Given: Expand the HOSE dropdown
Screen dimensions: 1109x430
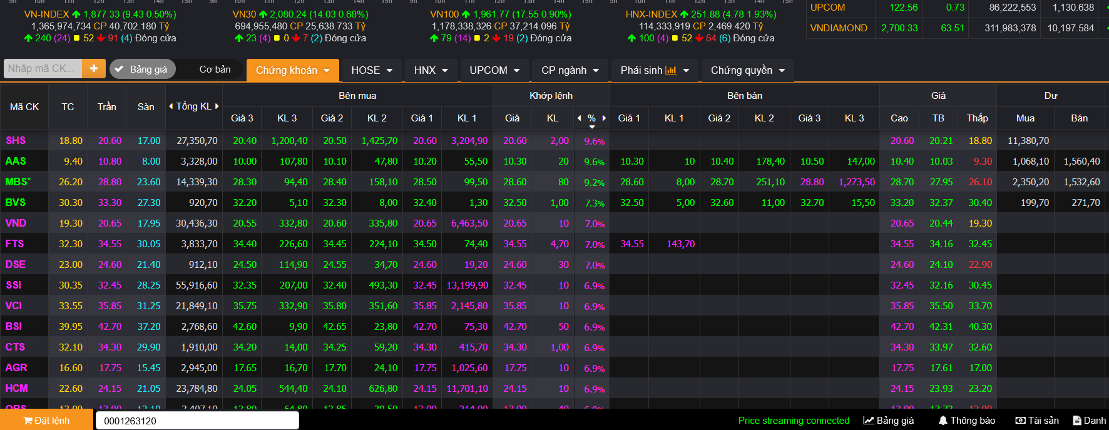Looking at the screenshot, I should pyautogui.click(x=372, y=70).
